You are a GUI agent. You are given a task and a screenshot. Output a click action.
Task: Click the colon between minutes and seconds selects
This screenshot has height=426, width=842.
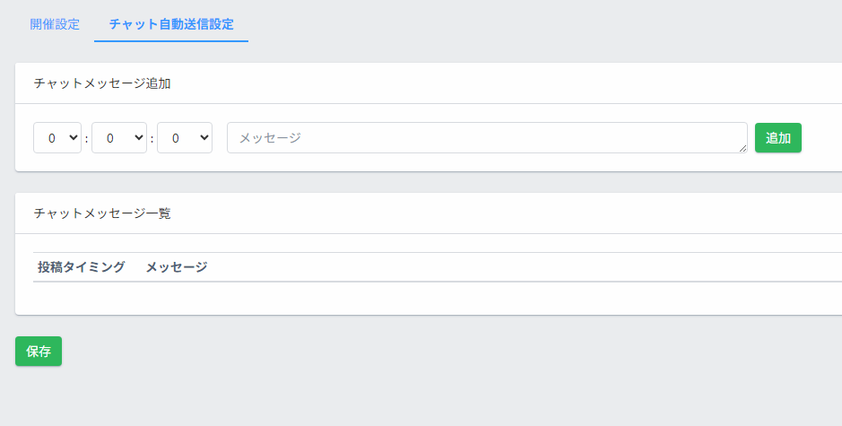point(152,139)
